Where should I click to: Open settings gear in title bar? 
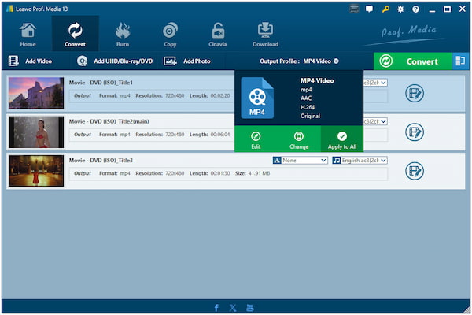[x=400, y=9]
